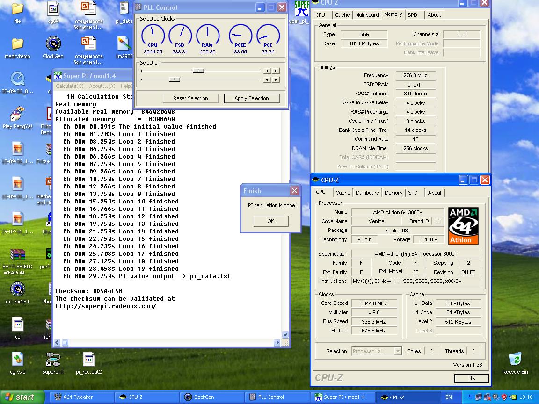539x404 pixels.
Task: Click the lower PLL Control slider thumb
Action: [175, 79]
